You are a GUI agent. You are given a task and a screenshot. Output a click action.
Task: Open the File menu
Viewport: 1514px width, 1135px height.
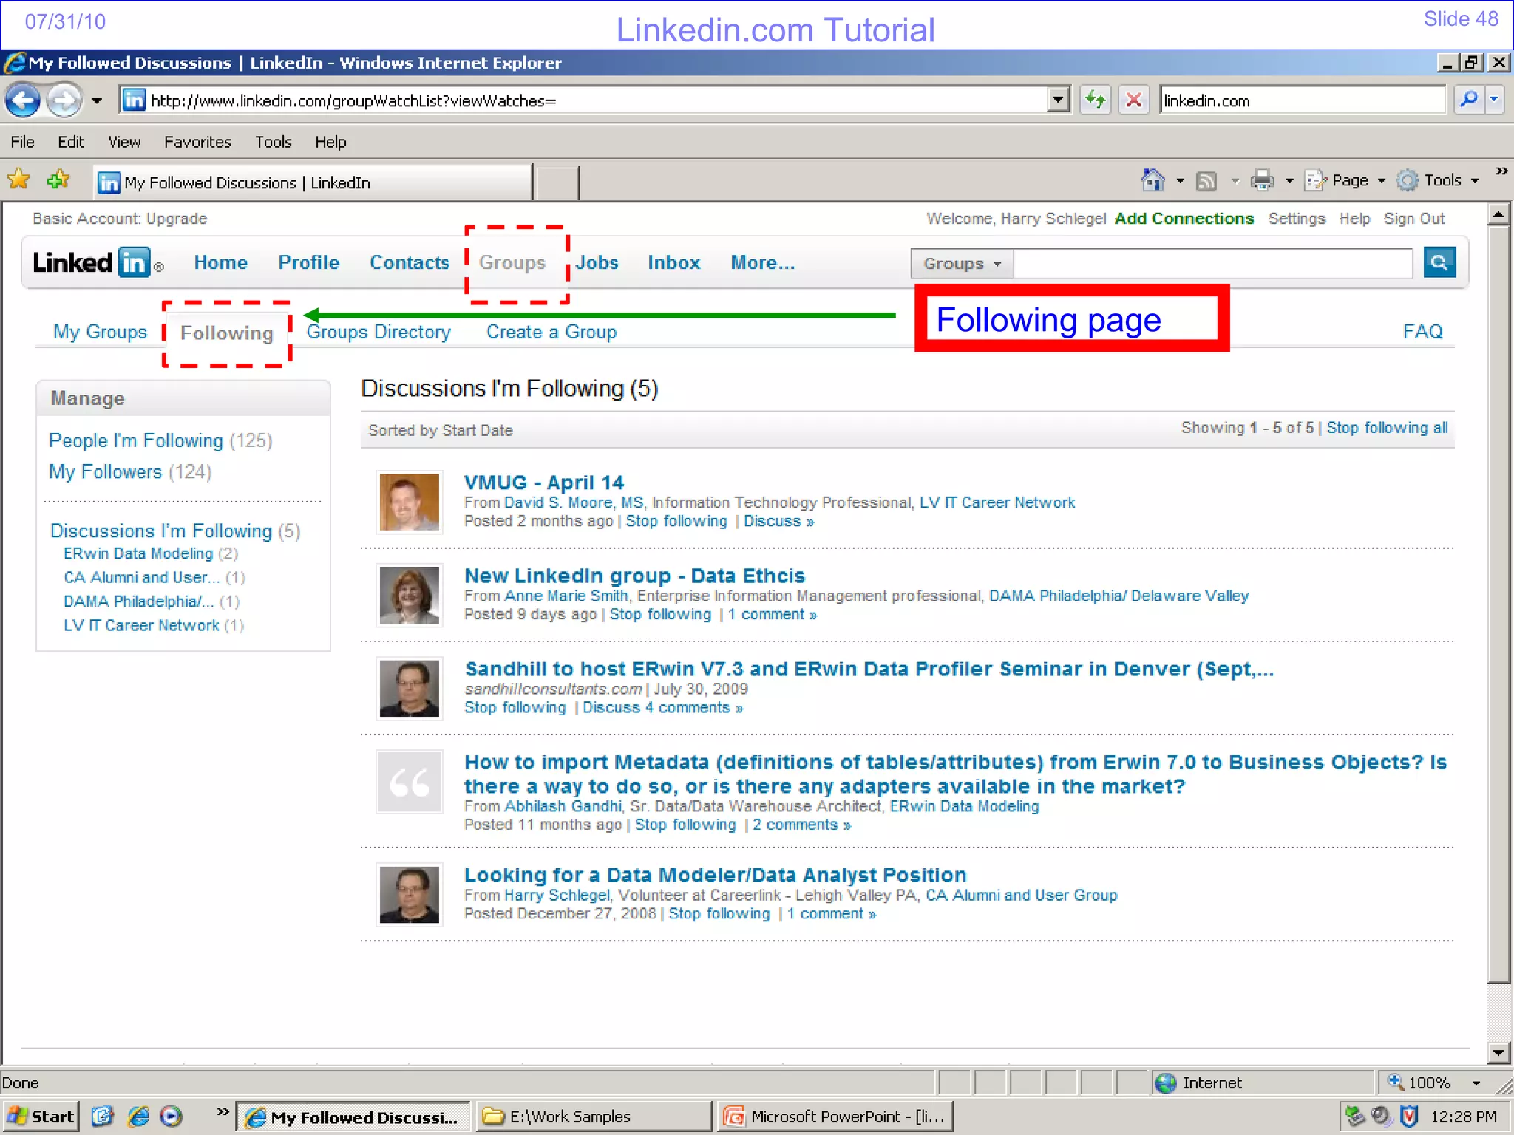tap(22, 142)
